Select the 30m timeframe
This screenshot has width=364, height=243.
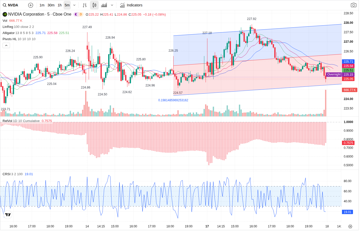point(51,5)
